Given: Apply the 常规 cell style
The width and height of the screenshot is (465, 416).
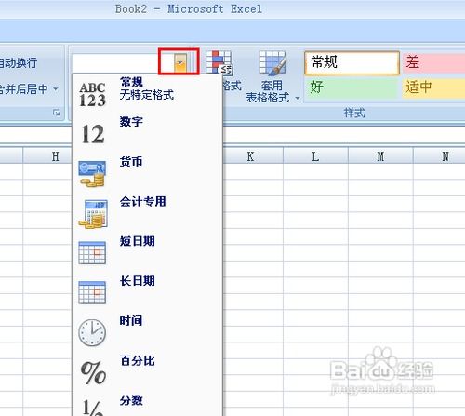Looking at the screenshot, I should tap(352, 63).
